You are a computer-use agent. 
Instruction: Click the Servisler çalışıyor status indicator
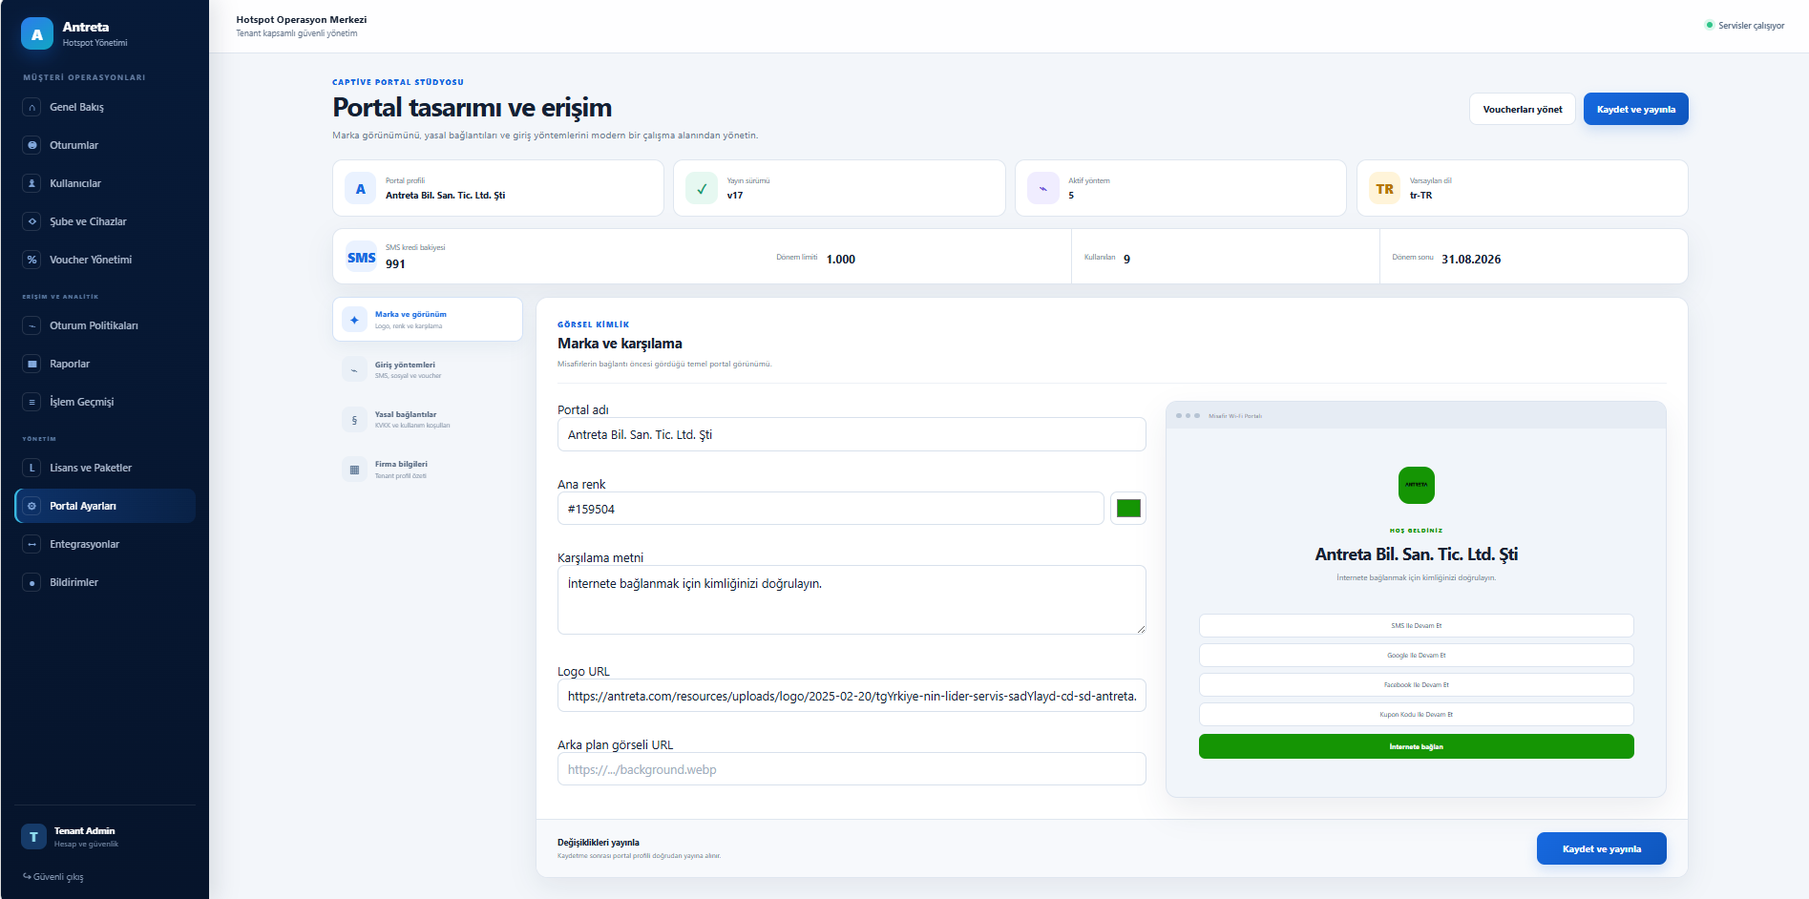(1744, 26)
